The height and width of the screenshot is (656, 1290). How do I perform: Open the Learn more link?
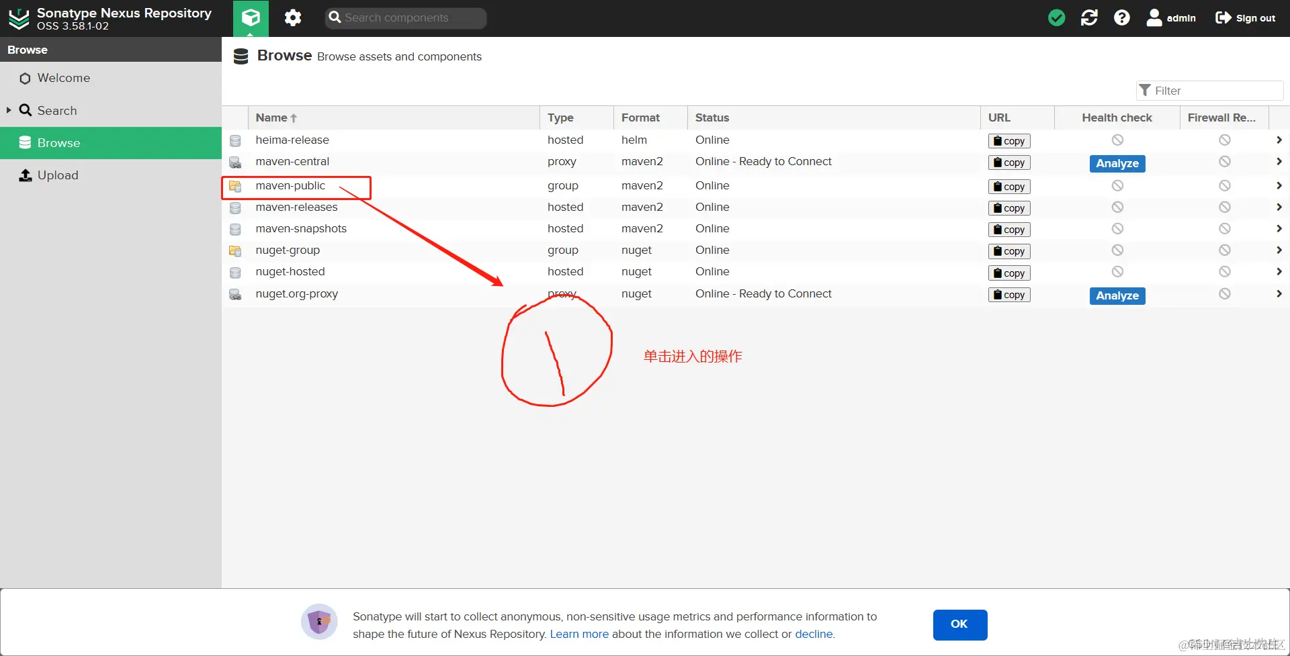(579, 634)
